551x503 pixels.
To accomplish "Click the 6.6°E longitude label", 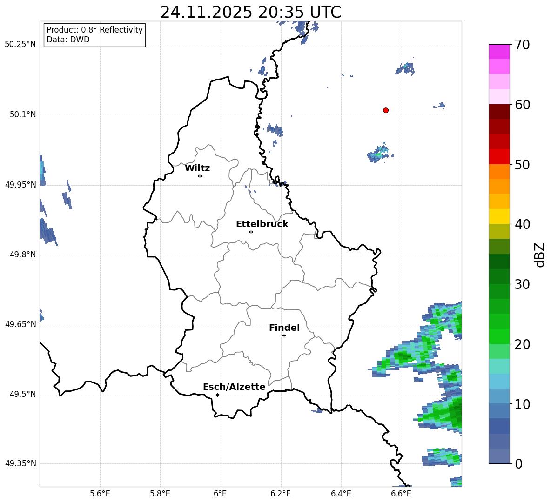I will coord(401,494).
